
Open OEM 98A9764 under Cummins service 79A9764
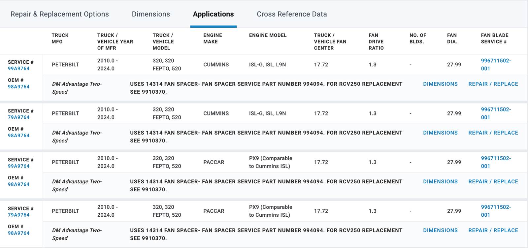coord(18,136)
